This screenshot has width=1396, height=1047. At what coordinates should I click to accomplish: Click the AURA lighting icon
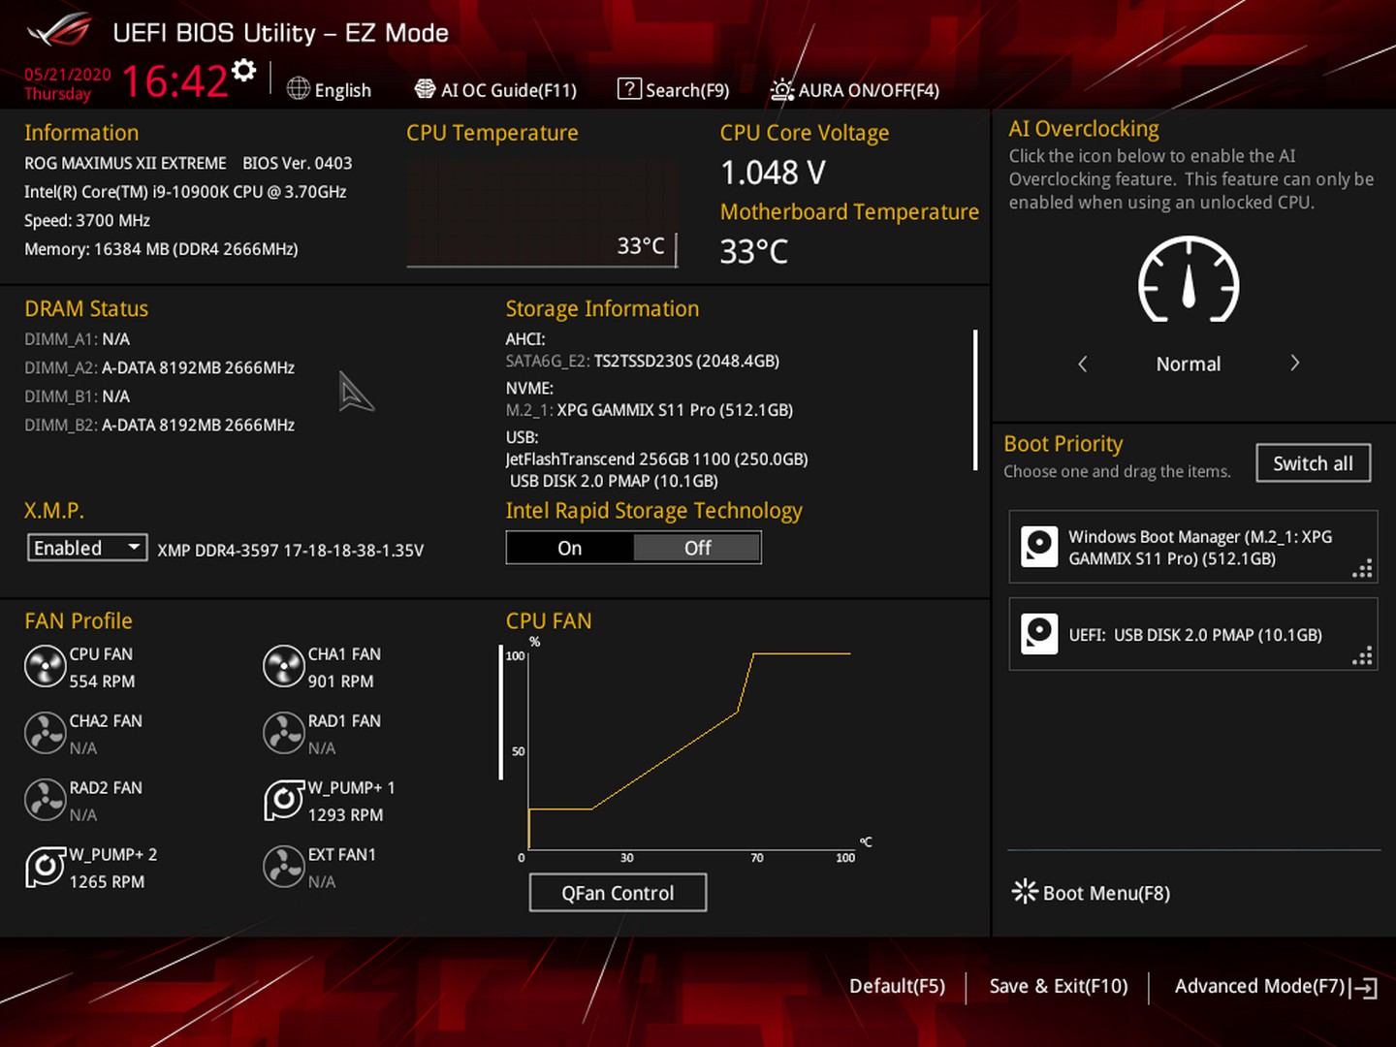pyautogui.click(x=781, y=90)
